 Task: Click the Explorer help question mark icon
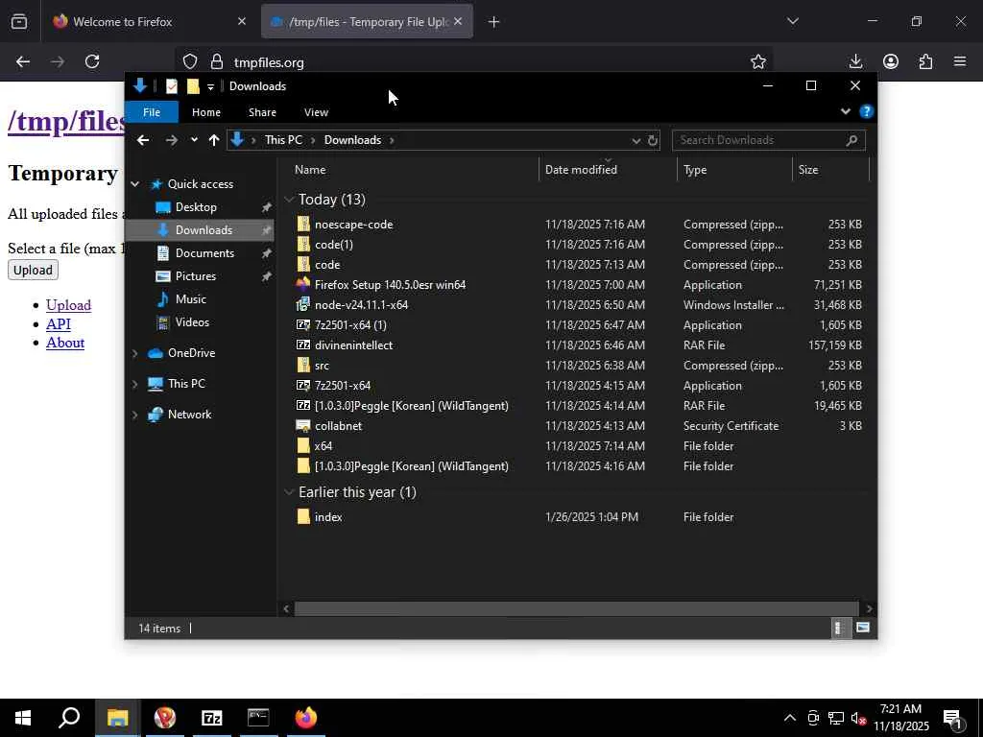867,111
